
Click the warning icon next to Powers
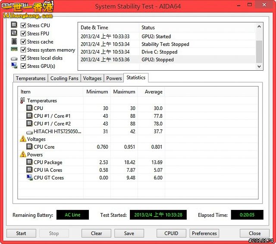click(23, 154)
